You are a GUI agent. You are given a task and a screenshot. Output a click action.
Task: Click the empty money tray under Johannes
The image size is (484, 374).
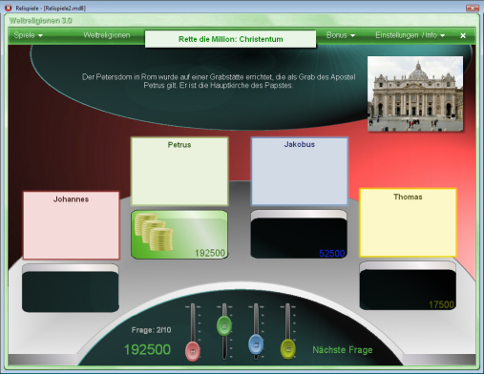[x=71, y=288]
